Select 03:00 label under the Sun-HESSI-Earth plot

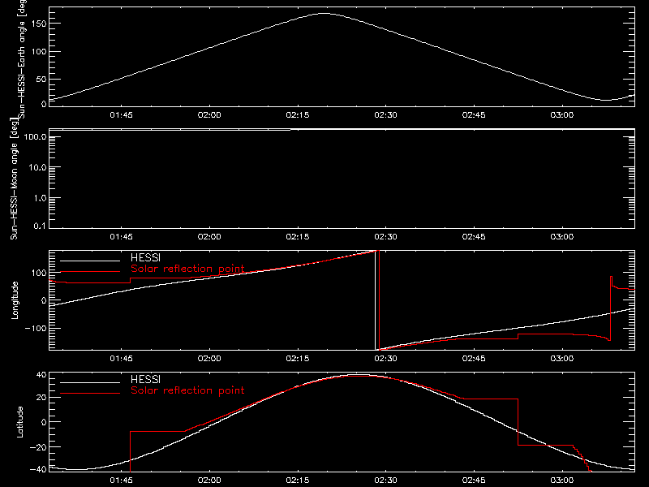pyautogui.click(x=562, y=115)
